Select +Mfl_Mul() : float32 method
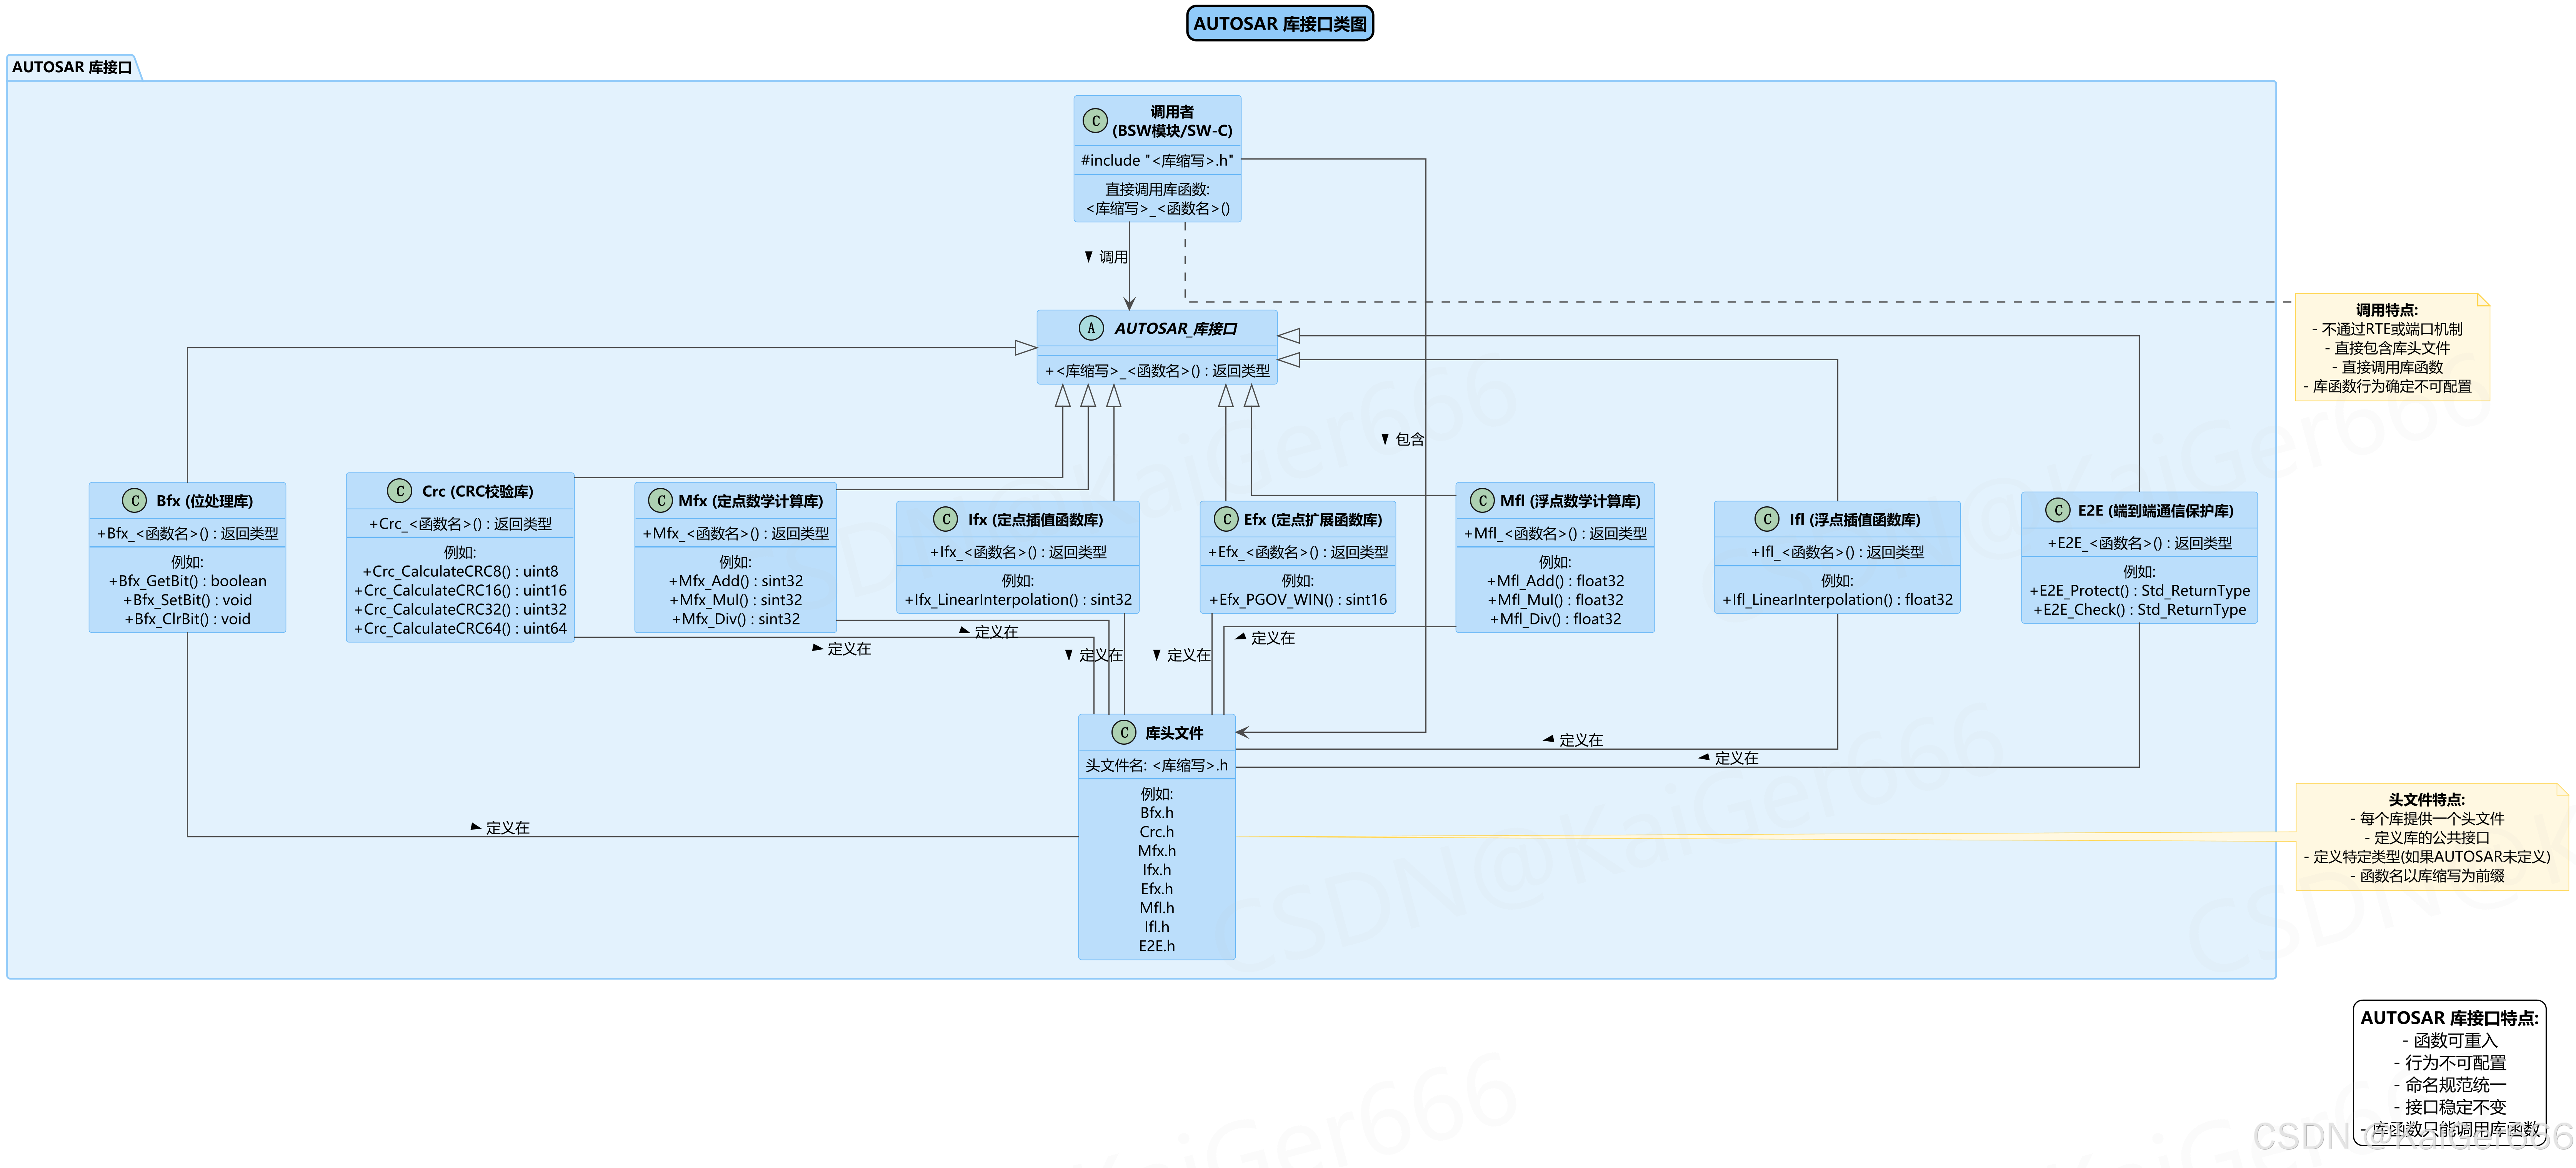The image size is (2576, 1168). [x=1555, y=600]
